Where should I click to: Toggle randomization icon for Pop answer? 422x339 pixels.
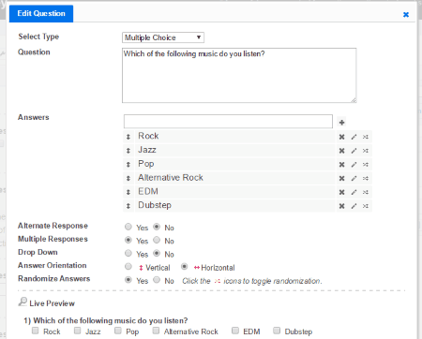366,165
